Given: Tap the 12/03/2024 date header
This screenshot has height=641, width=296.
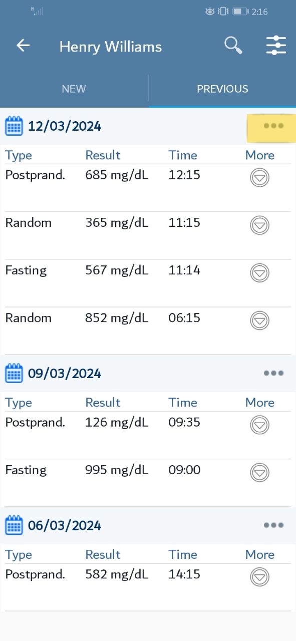Looking at the screenshot, I should pyautogui.click(x=65, y=126).
